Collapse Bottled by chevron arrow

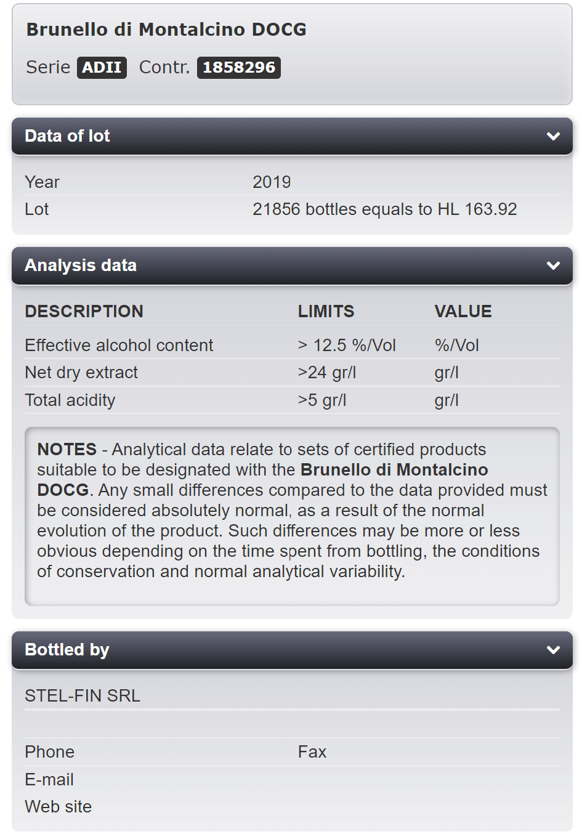[x=553, y=650]
